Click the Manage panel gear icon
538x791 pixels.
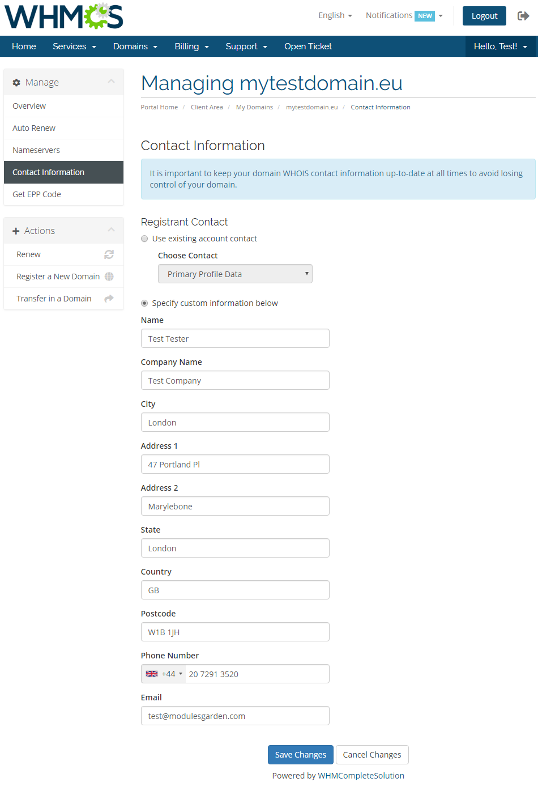tap(16, 83)
